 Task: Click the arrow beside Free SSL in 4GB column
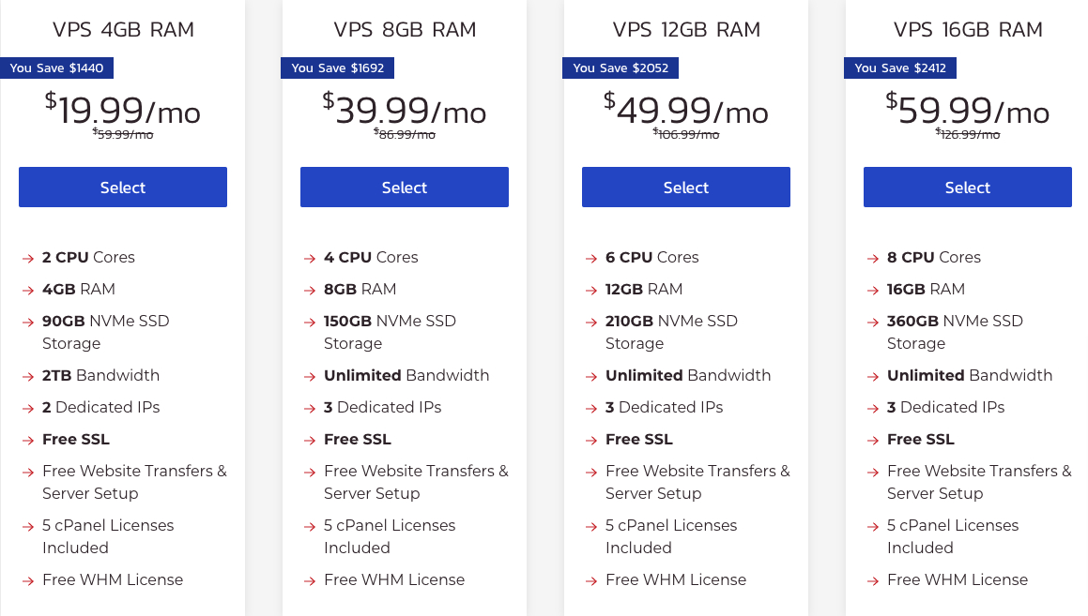tap(27, 439)
